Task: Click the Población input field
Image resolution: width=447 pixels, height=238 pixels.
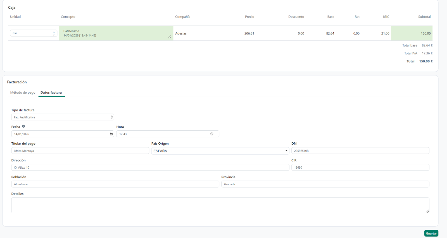Action: click(115, 184)
